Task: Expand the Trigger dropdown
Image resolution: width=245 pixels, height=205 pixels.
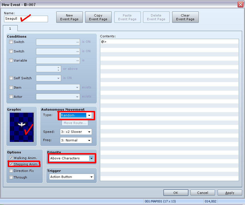Action: click(72, 177)
